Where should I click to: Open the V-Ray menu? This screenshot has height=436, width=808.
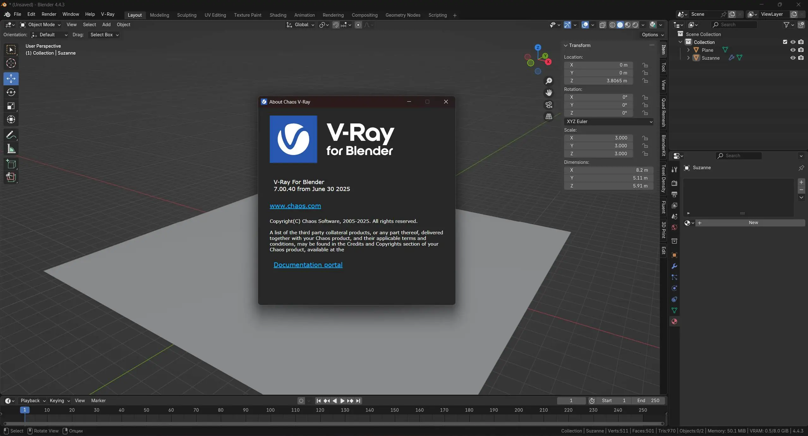(107, 14)
